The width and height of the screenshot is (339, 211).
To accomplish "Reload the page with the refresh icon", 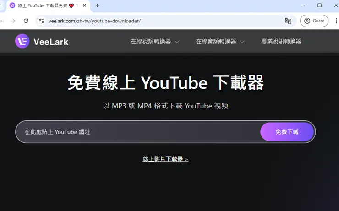I will 26,21.
